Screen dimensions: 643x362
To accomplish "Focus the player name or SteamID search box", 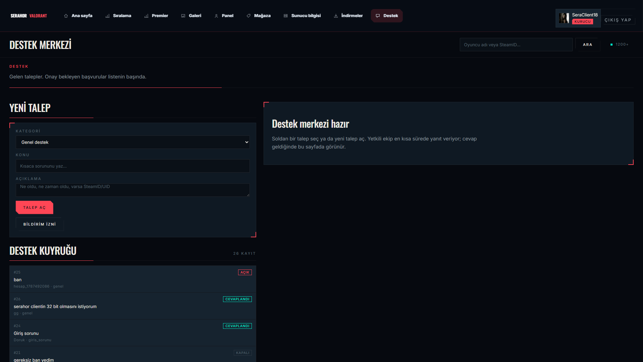I will [516, 45].
